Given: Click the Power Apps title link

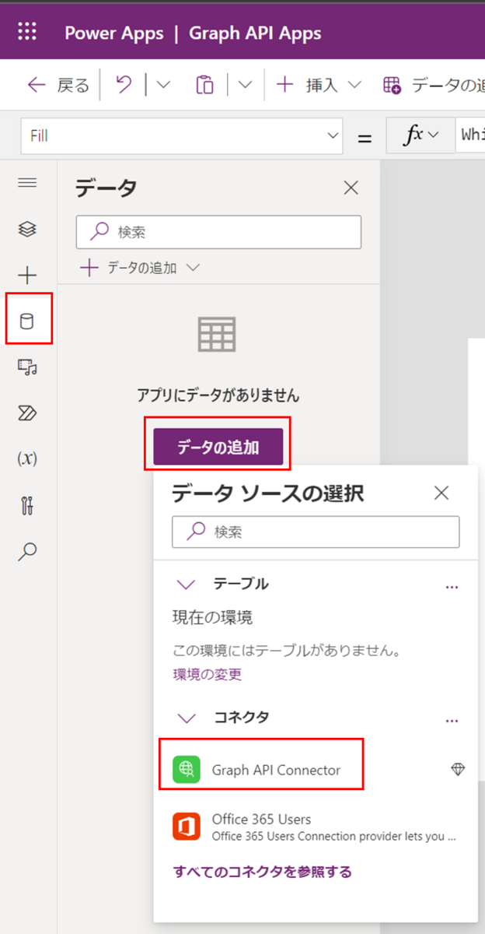Looking at the screenshot, I should pos(114,33).
